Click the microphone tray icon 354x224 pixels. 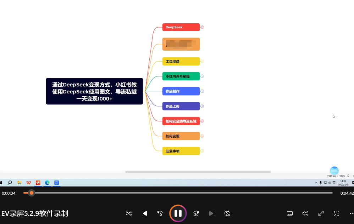pyautogui.click(x=321, y=183)
